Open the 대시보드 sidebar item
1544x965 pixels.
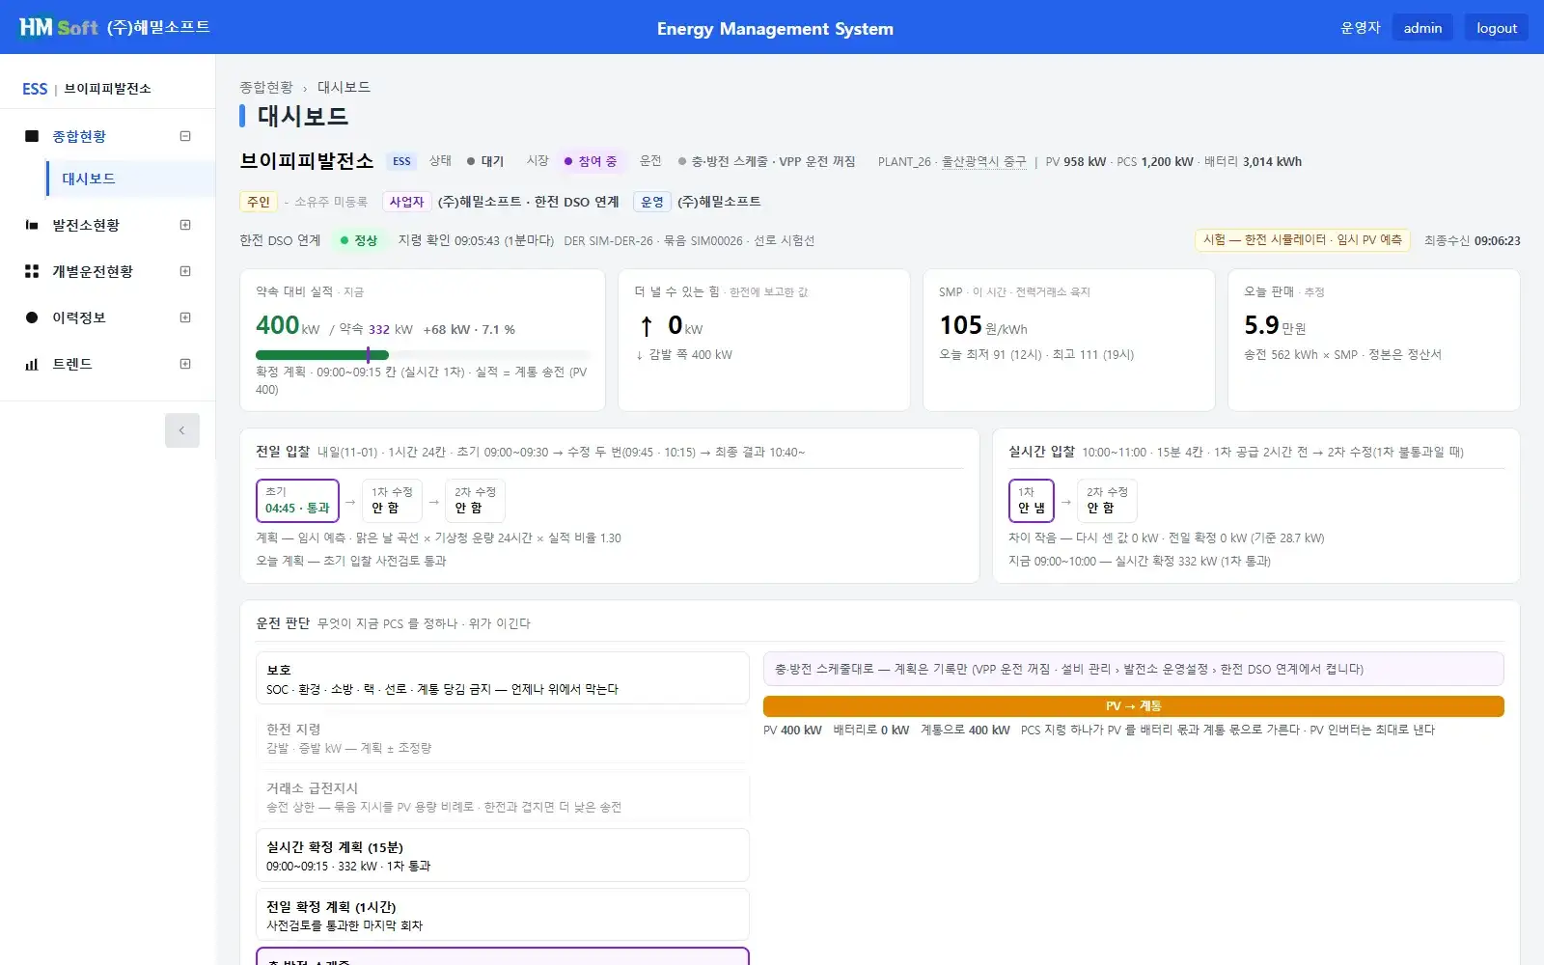tap(130, 179)
